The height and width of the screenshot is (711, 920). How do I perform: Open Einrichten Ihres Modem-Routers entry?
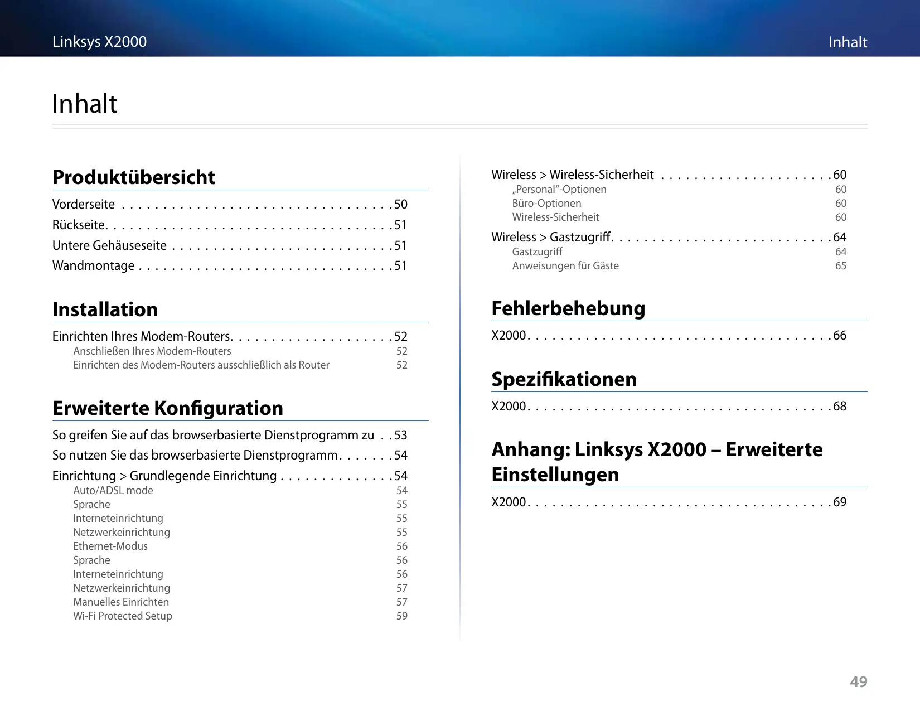[x=141, y=336]
